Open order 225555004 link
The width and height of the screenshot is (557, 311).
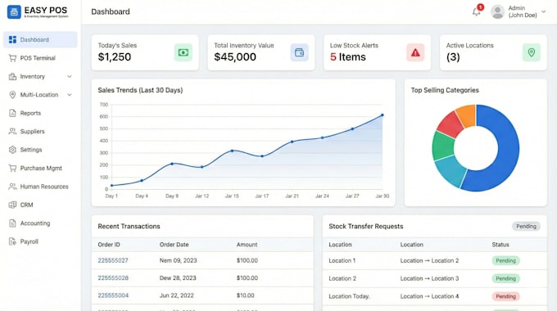(113, 295)
